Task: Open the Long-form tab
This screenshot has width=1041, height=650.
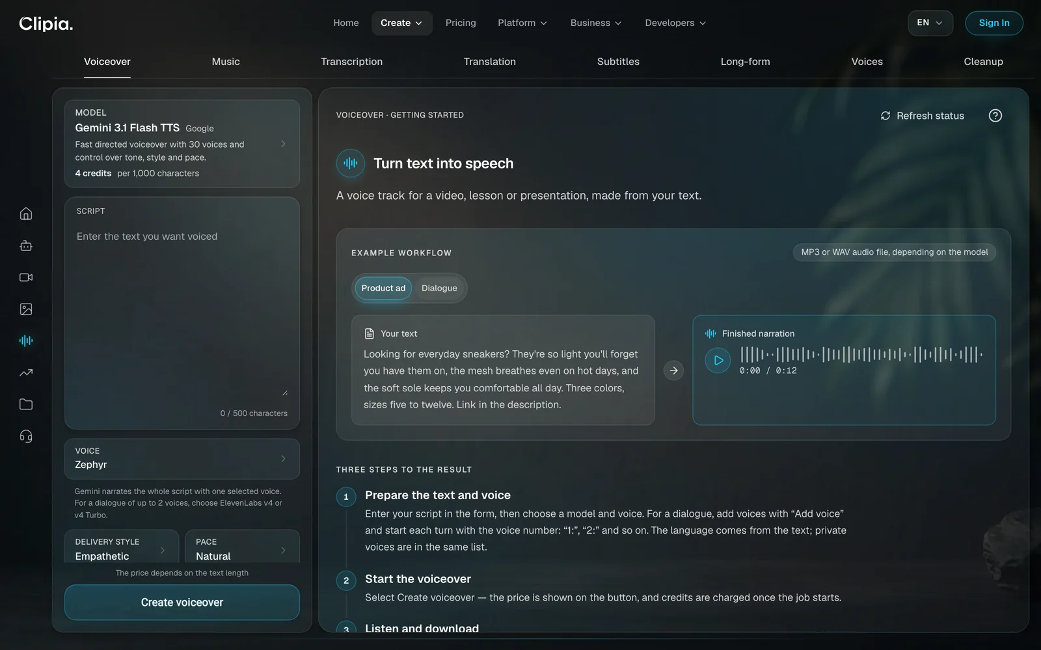Action: click(x=745, y=62)
